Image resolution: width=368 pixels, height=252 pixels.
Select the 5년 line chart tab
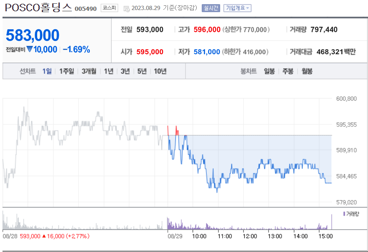click(142, 71)
